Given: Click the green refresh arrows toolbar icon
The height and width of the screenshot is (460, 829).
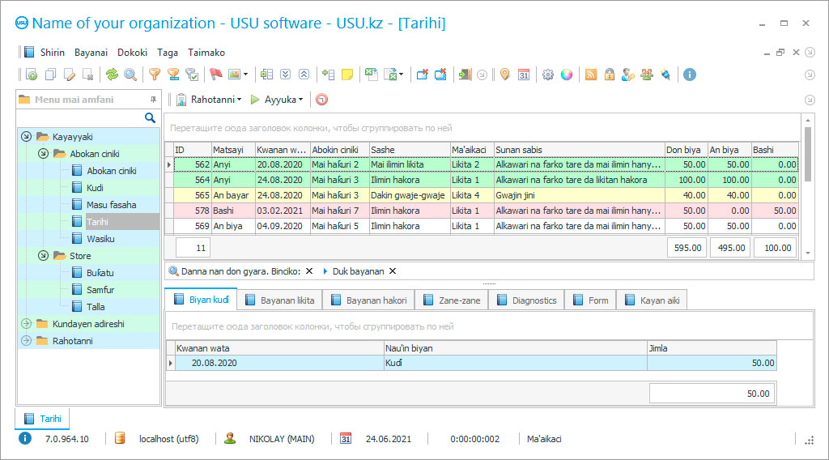Looking at the screenshot, I should pos(112,75).
